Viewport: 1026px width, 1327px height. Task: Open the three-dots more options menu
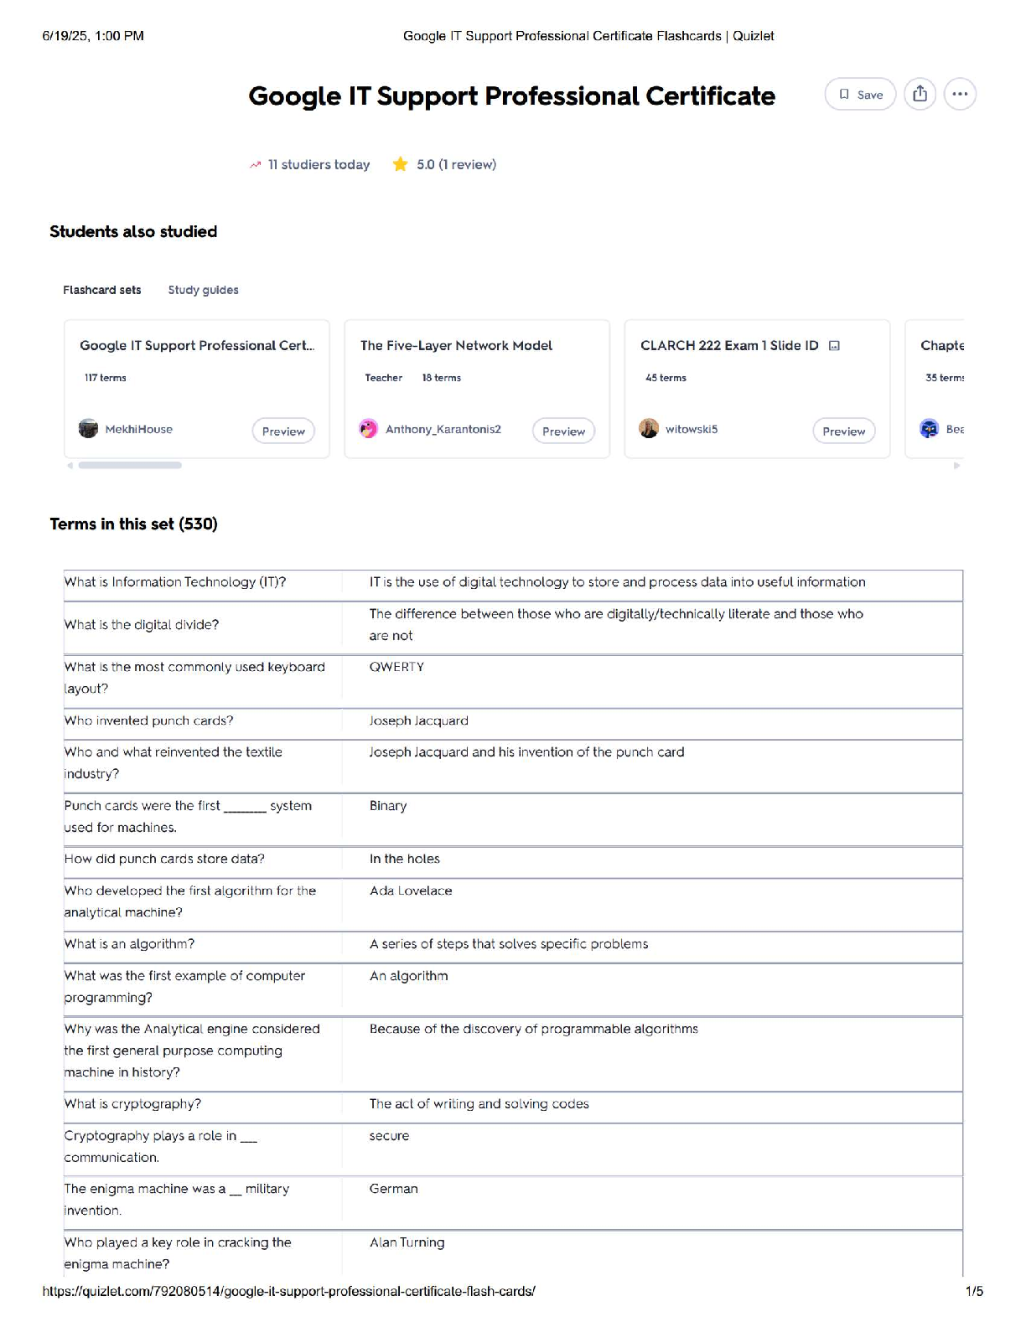(x=960, y=94)
